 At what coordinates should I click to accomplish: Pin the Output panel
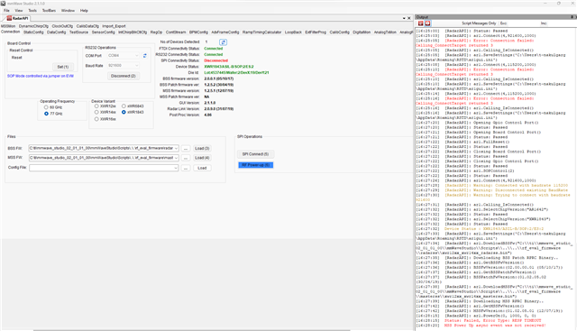(x=572, y=17)
